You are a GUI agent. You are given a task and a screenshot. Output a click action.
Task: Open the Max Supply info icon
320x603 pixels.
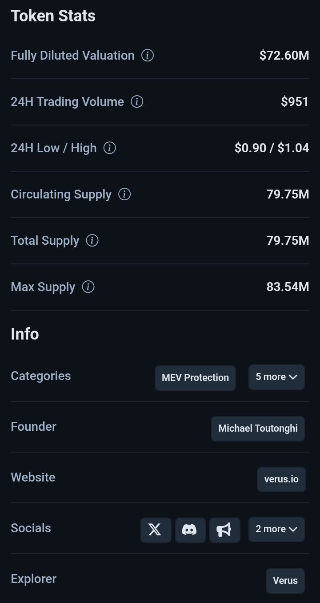pos(88,287)
